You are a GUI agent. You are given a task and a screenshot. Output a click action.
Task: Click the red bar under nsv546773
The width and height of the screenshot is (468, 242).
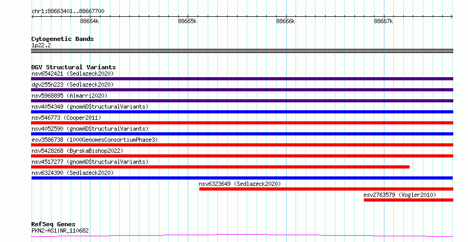242,123
